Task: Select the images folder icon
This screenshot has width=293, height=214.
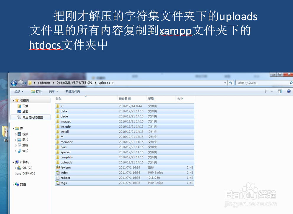Action: (58, 121)
